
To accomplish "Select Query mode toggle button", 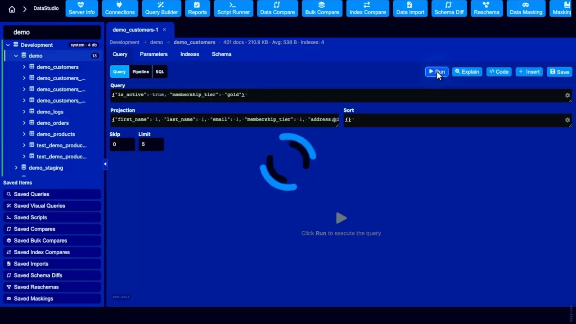I will 119,72.
